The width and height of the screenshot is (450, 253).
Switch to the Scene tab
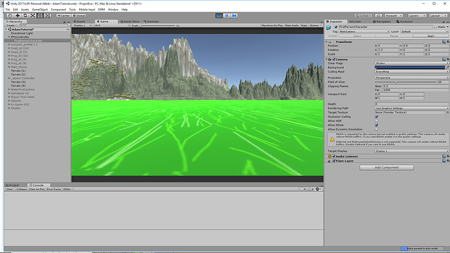[x=80, y=22]
